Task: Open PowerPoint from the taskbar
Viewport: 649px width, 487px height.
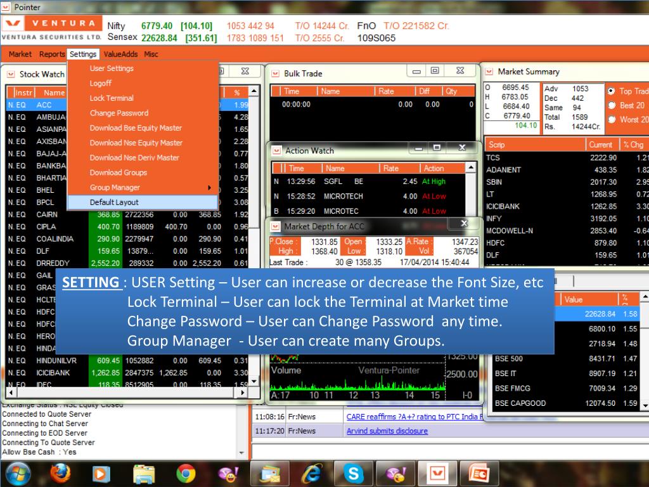Action: pos(479,474)
